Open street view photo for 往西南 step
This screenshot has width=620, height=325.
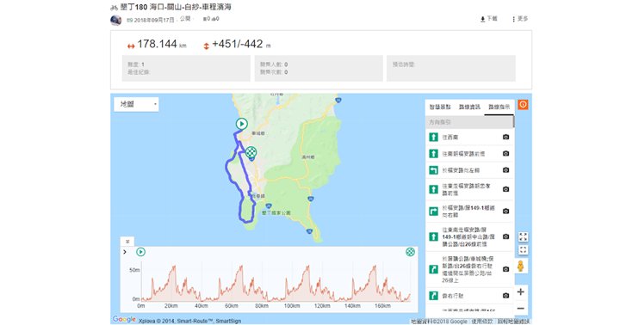[505, 137]
